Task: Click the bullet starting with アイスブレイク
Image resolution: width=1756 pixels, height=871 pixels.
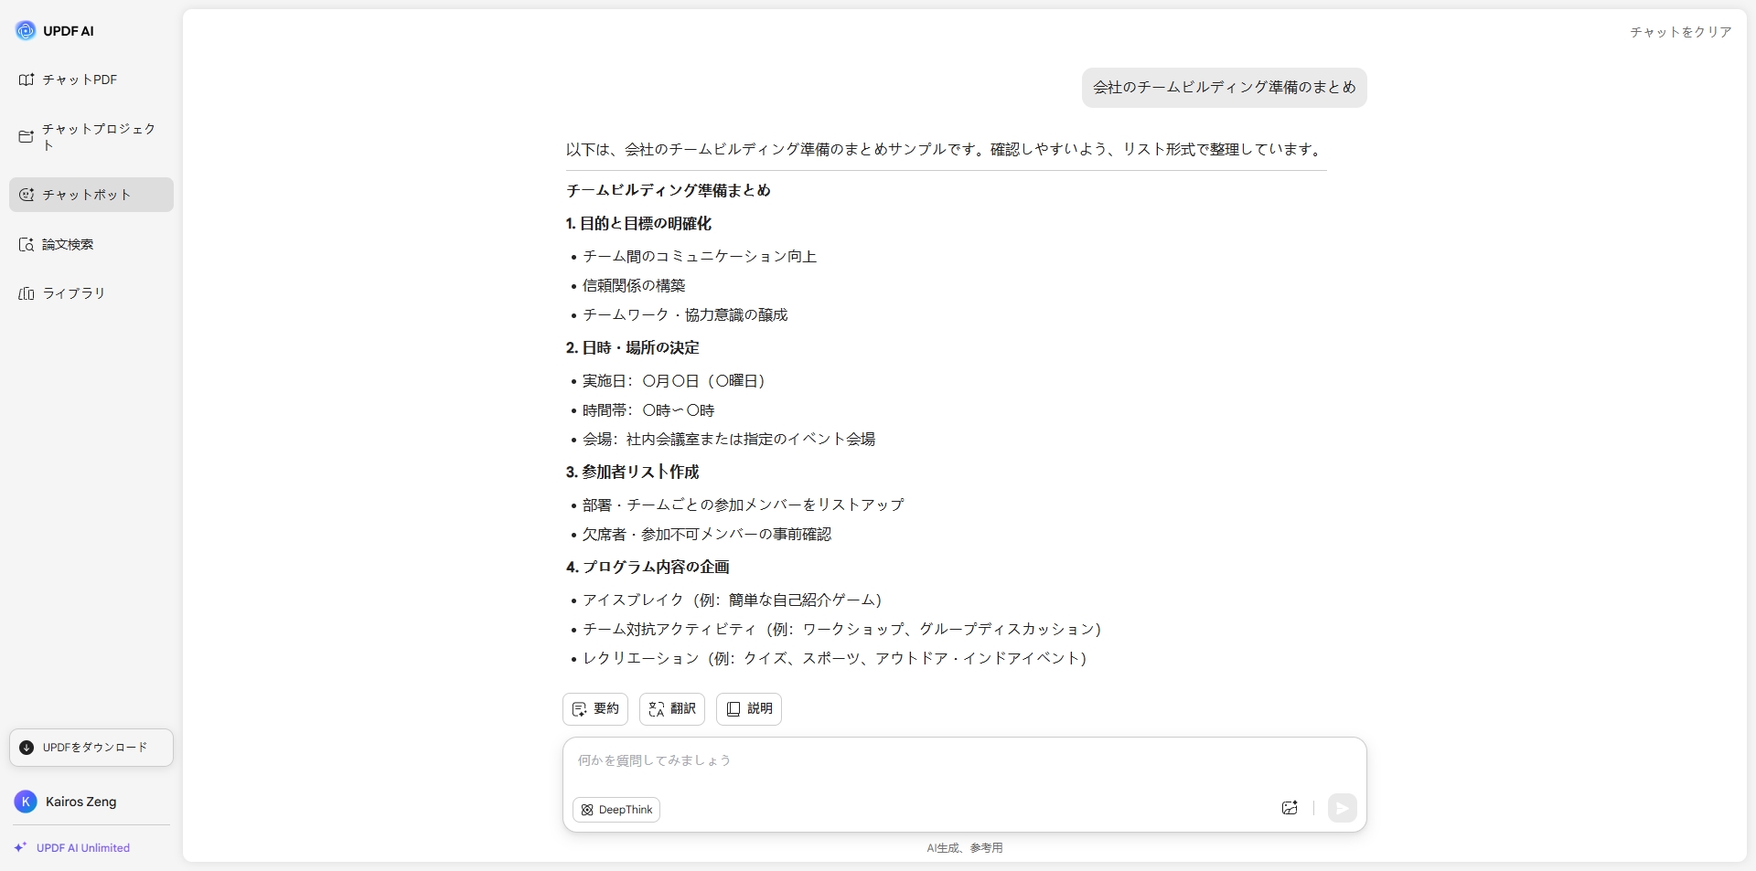Action: click(733, 600)
